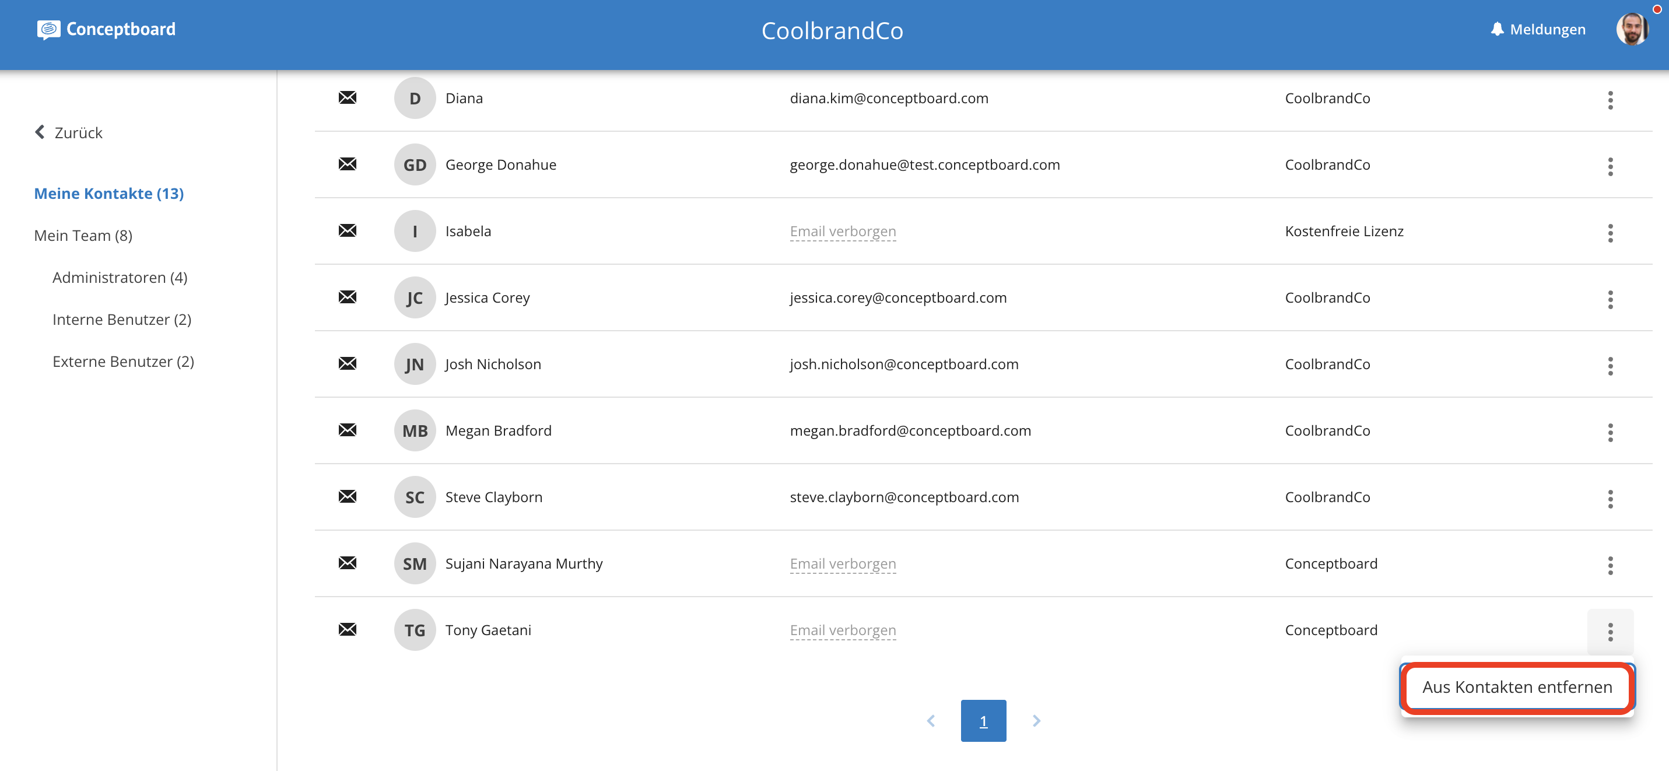
Task: Click email jessica.corey@conceptboard.com
Action: click(x=898, y=298)
